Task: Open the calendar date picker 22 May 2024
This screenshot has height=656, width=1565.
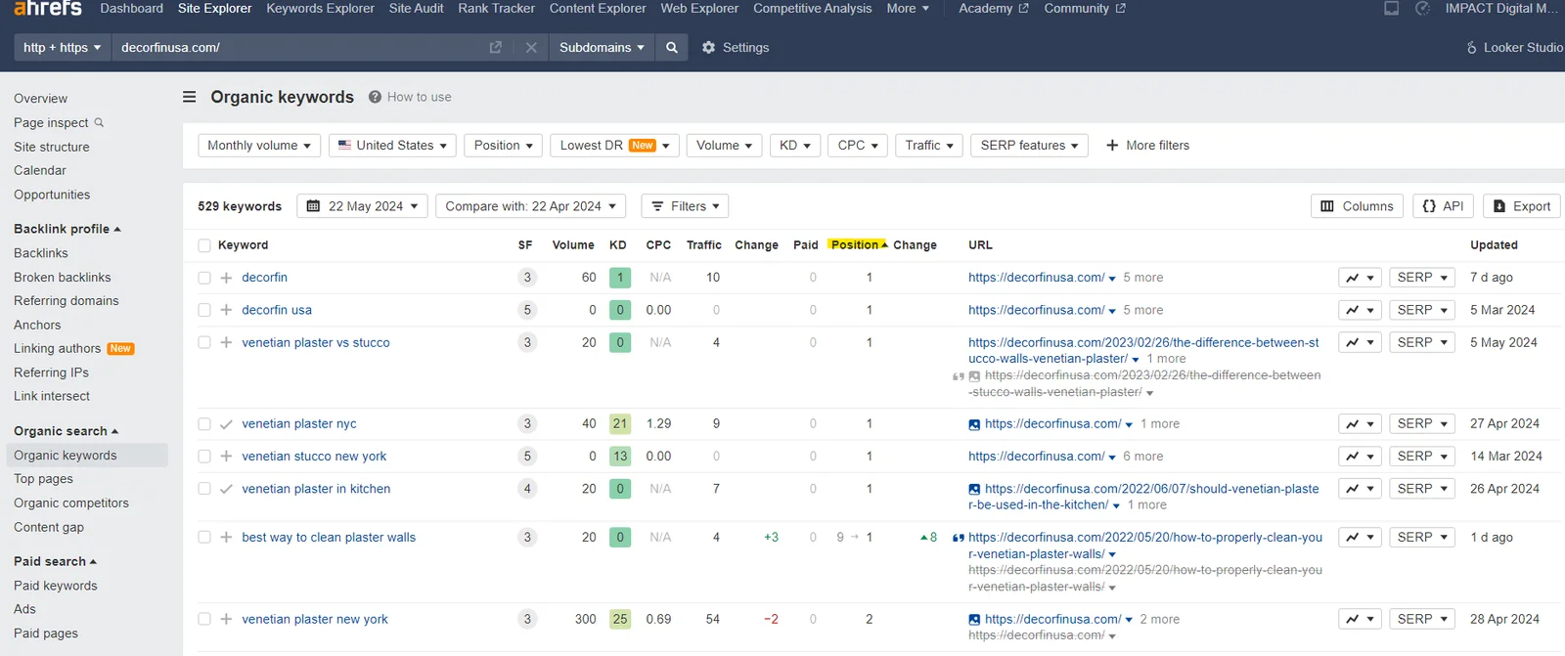Action: (x=362, y=206)
